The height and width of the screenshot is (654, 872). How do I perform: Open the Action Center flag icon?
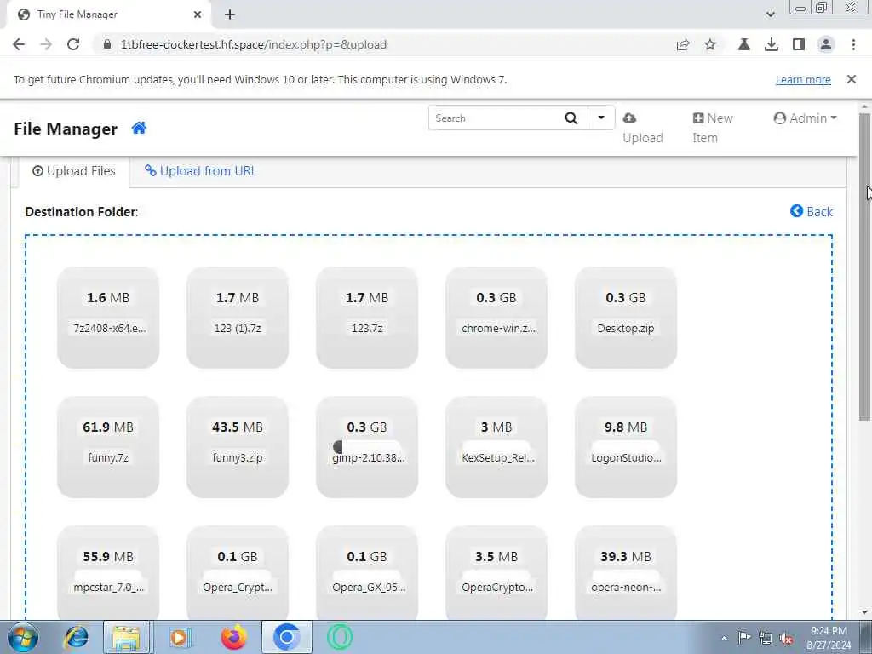744,638
